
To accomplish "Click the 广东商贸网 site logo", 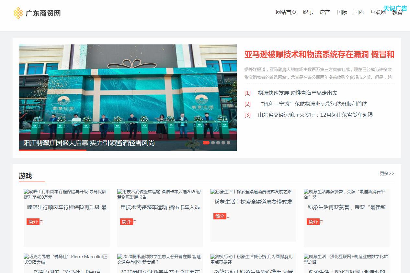I will tap(37, 13).
